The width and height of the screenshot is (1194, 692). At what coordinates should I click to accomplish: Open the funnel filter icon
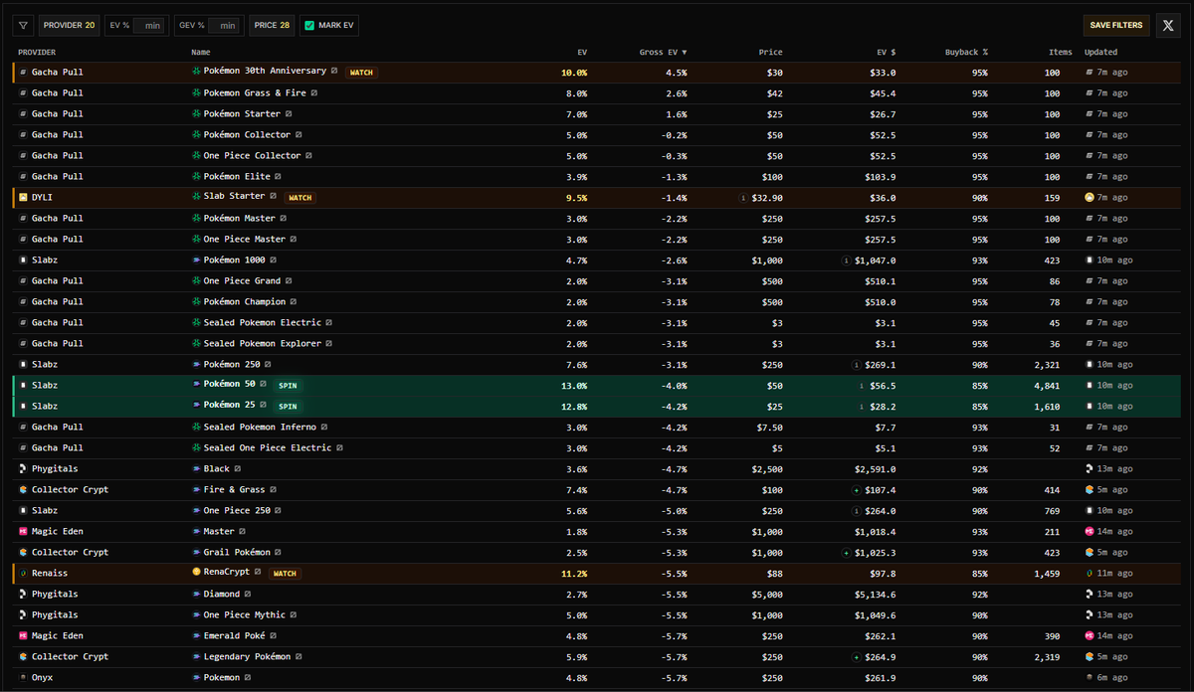click(24, 25)
